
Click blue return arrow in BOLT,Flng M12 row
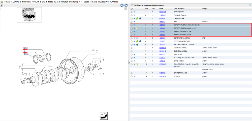(134, 58)
